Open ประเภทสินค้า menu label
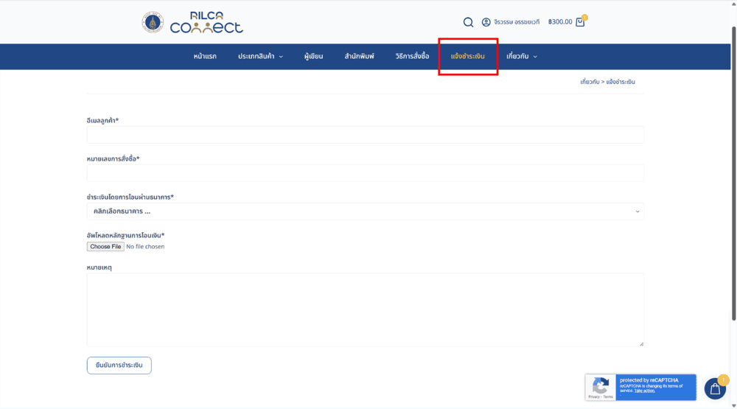The width and height of the screenshot is (737, 409). click(x=256, y=57)
